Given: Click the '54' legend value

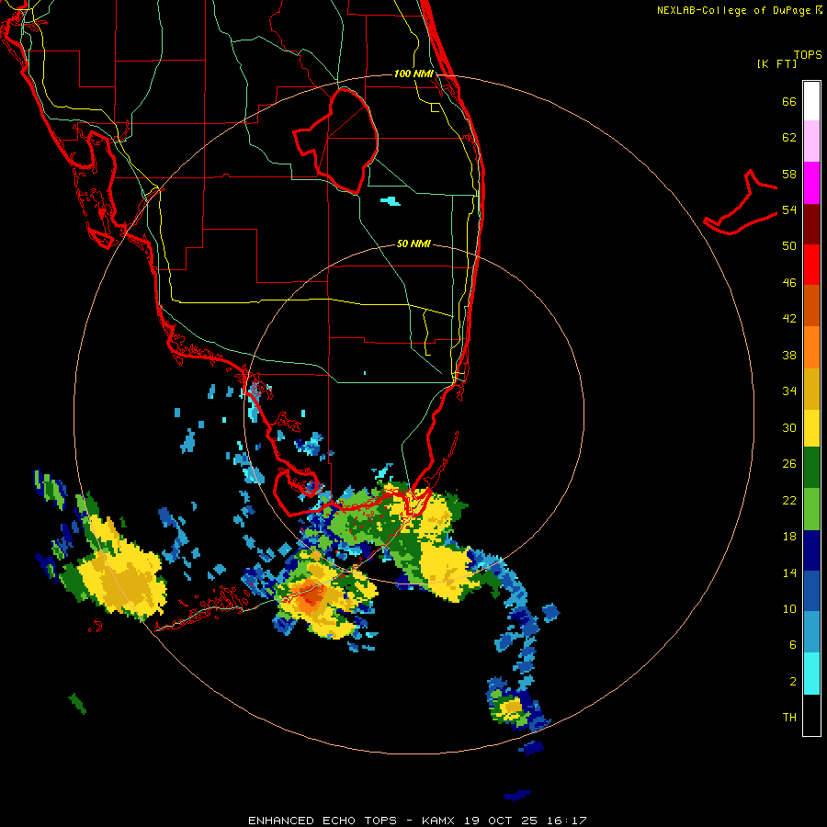Looking at the screenshot, I should tap(789, 210).
